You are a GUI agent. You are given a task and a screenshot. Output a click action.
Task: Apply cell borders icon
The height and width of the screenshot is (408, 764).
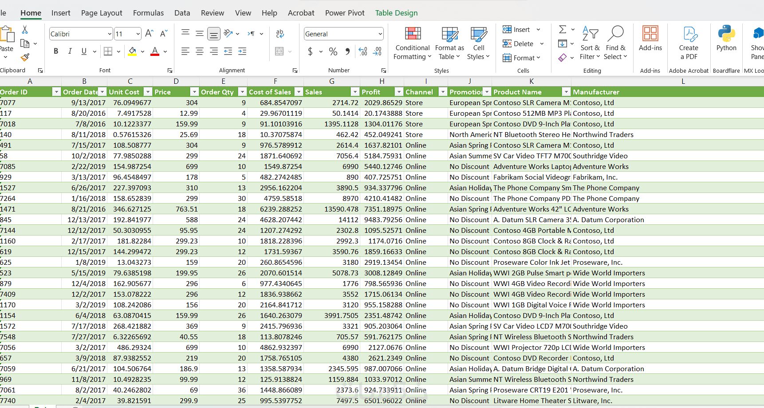tap(108, 51)
